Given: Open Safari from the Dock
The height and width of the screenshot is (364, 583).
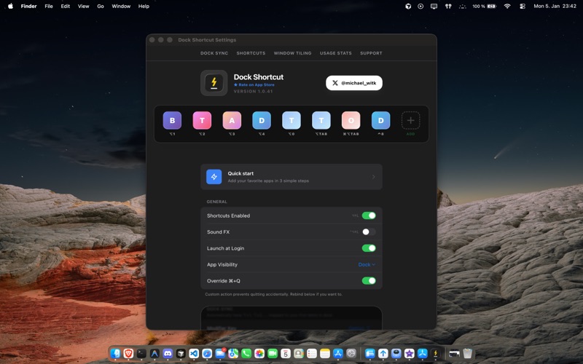Looking at the screenshot, I should coord(207,353).
